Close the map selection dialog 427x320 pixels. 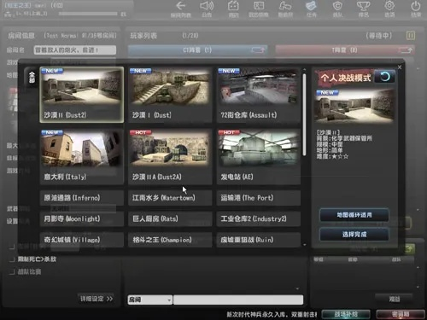tap(400, 67)
